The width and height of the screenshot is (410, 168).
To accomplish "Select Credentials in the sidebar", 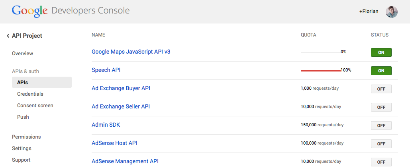I will tap(30, 94).
